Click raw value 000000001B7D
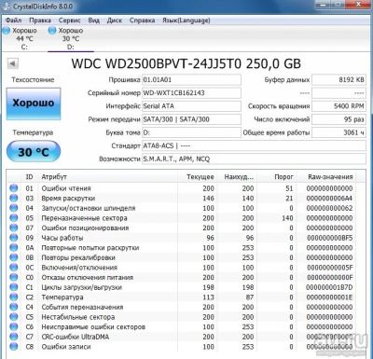The height and width of the screenshot is (359, 373). pos(329,287)
